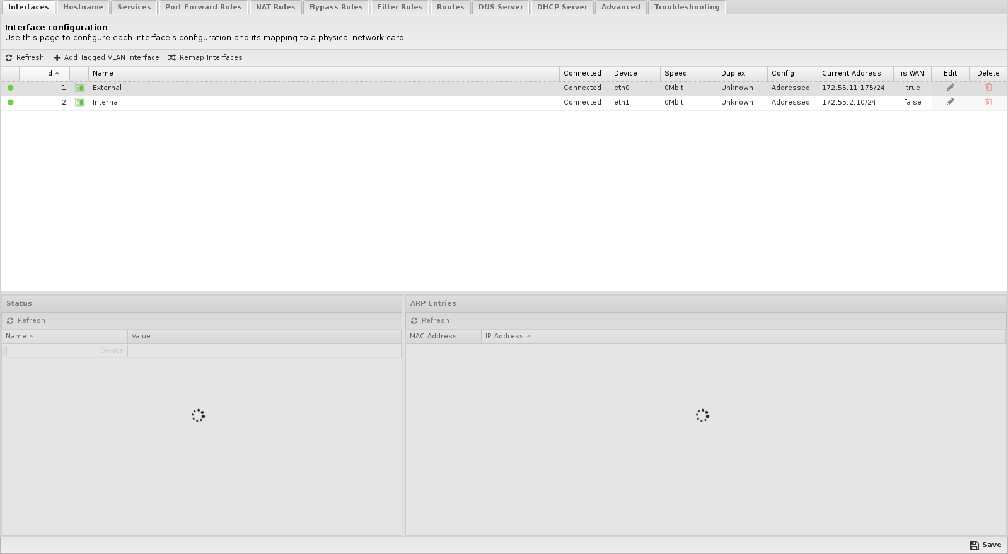Sort ARP entries by IP Address

pyautogui.click(x=743, y=336)
